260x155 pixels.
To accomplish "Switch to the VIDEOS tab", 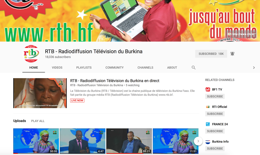I will pyautogui.click(x=57, y=67).
